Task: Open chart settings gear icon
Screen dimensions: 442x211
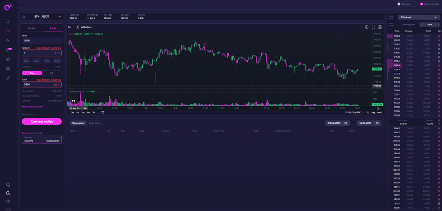Action: [x=367, y=27]
